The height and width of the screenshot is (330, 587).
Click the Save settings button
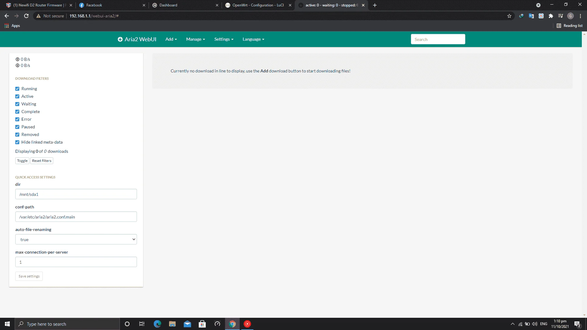(29, 276)
